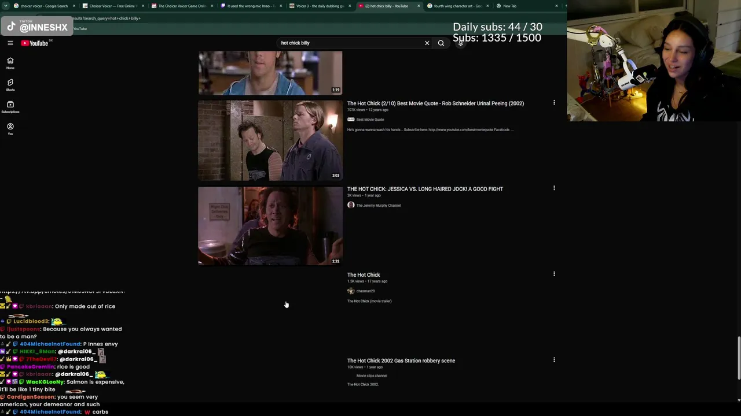Open 'JESSICA VS. LONG HAIRED JOCK' video title

(x=425, y=189)
